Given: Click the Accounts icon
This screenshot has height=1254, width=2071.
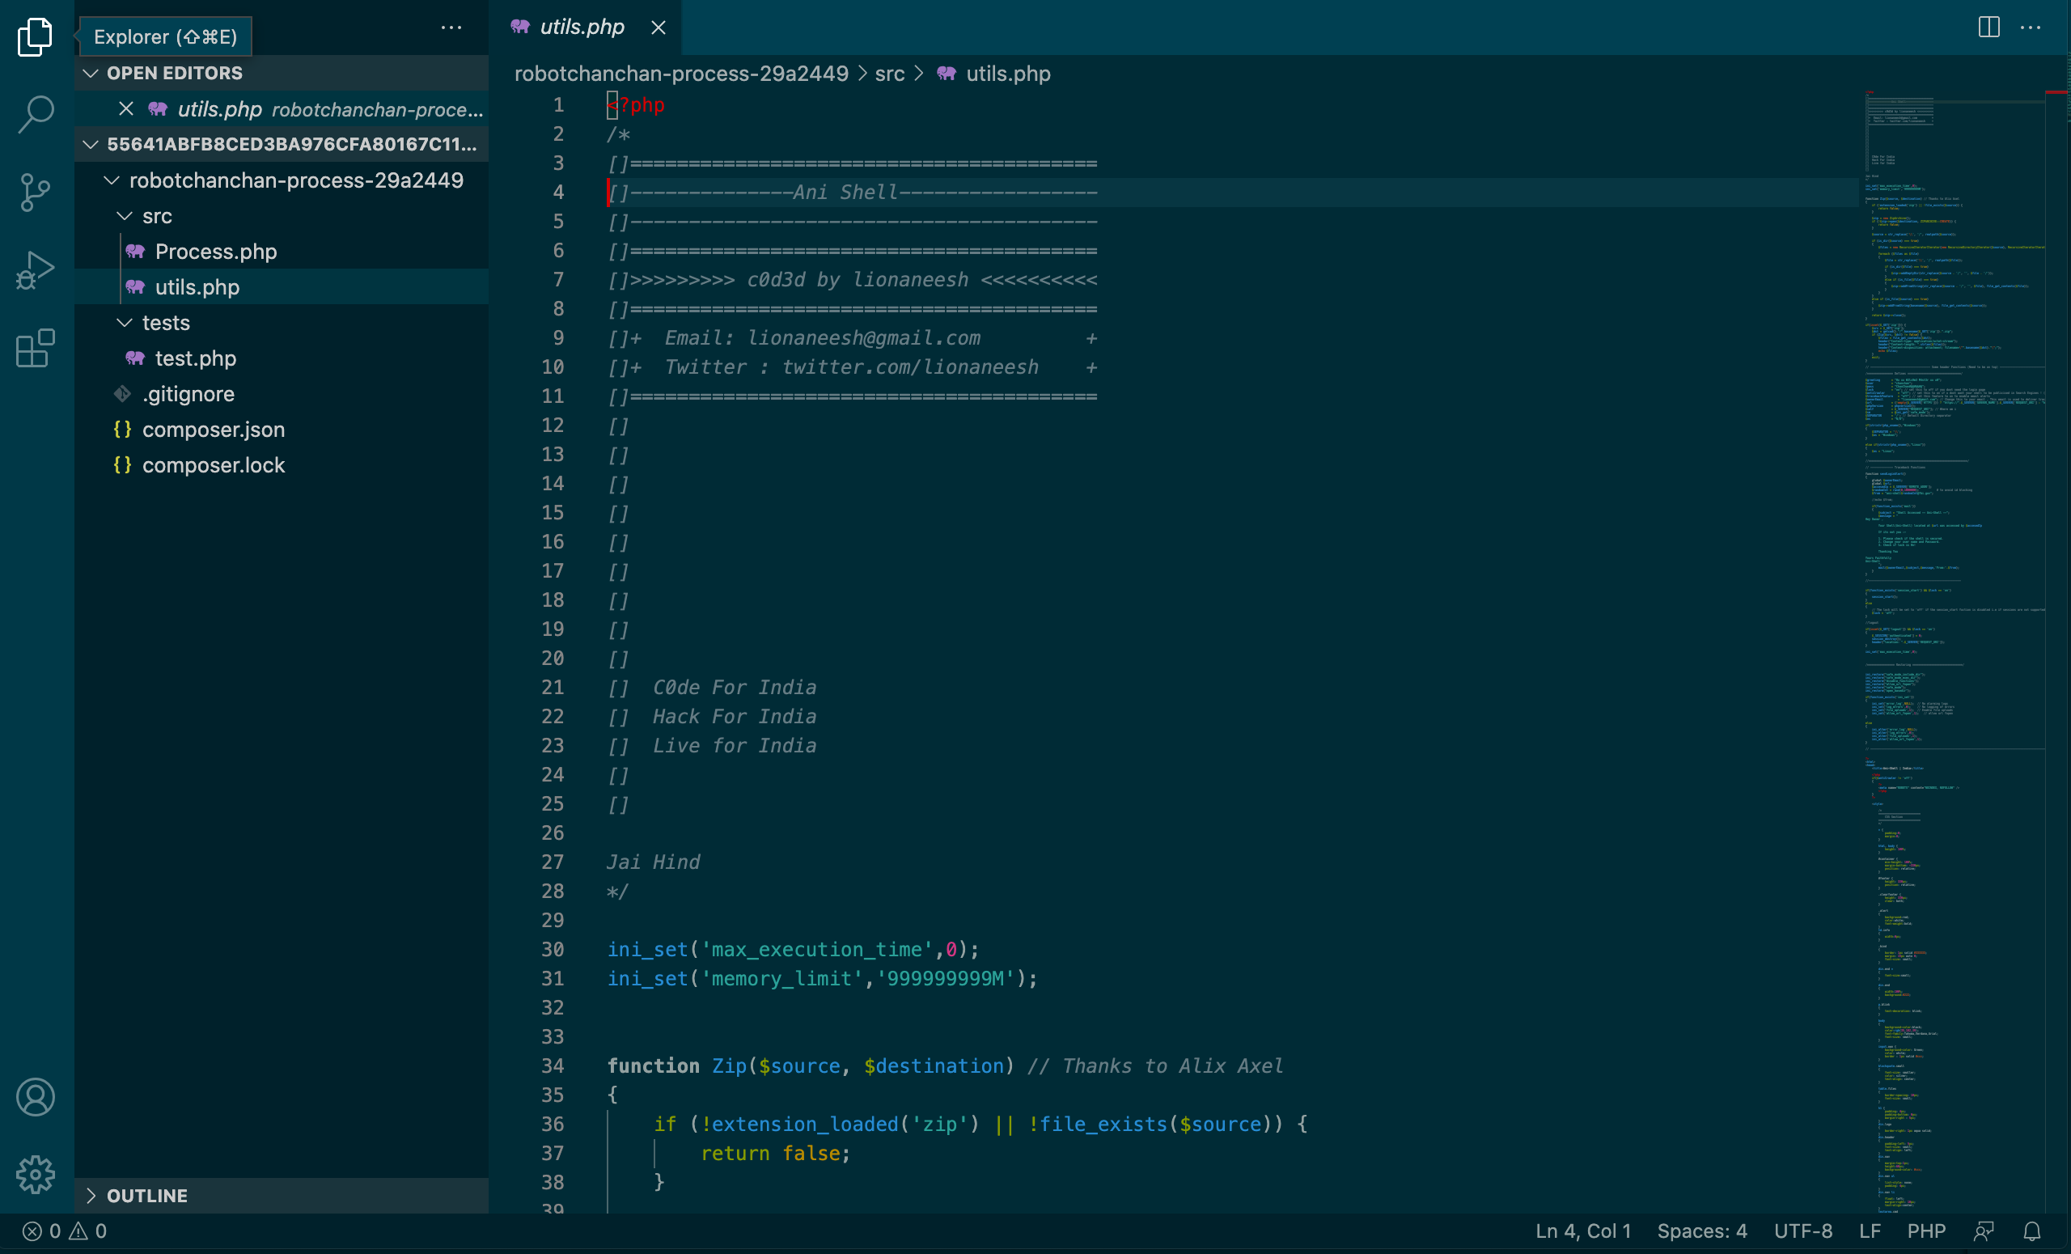Looking at the screenshot, I should click(36, 1097).
